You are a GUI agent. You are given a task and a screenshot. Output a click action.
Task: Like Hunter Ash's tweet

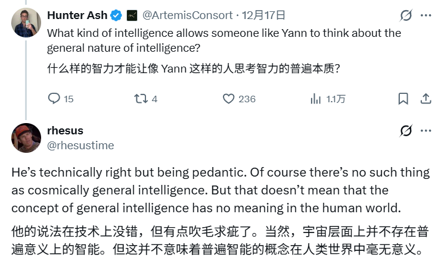(228, 99)
